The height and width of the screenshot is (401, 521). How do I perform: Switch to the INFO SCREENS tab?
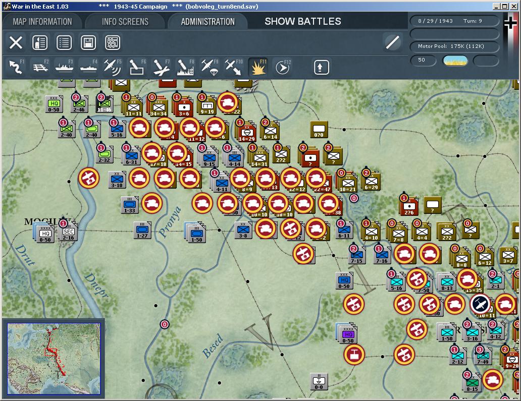tap(125, 22)
